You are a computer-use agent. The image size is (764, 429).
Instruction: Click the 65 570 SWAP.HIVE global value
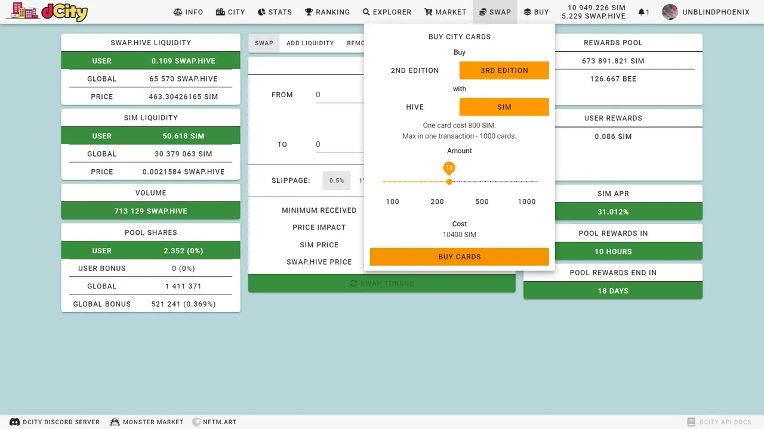point(183,79)
